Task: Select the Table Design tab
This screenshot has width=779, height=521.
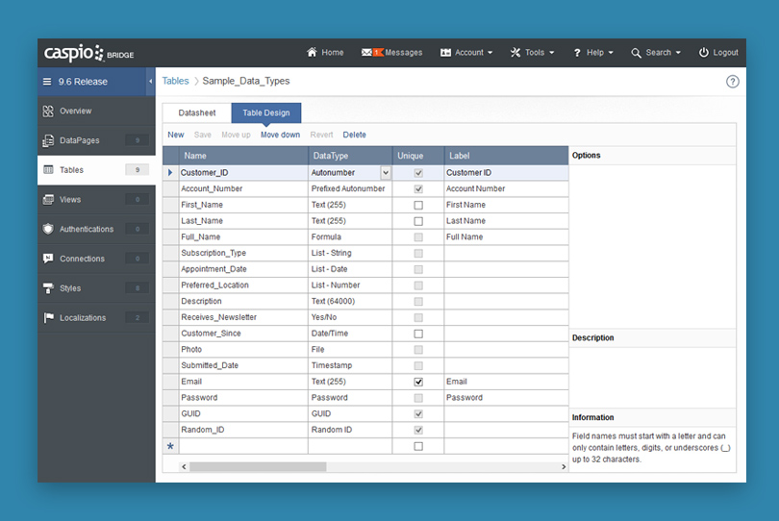Action: [x=265, y=112]
